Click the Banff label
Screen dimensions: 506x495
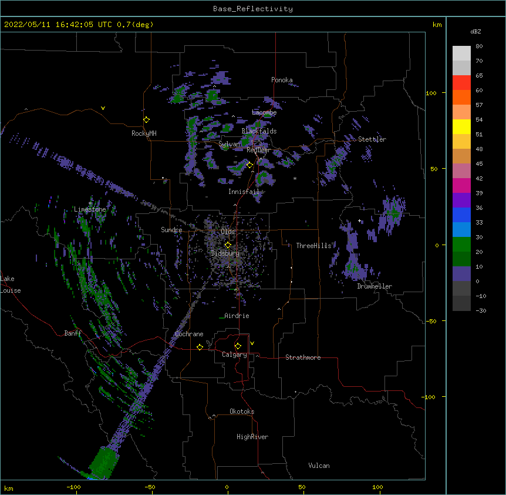click(x=73, y=333)
